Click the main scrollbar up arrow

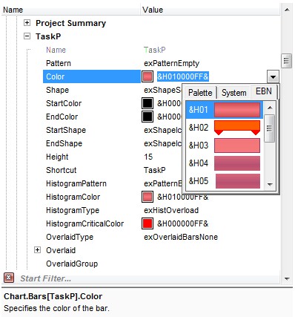click(x=287, y=10)
